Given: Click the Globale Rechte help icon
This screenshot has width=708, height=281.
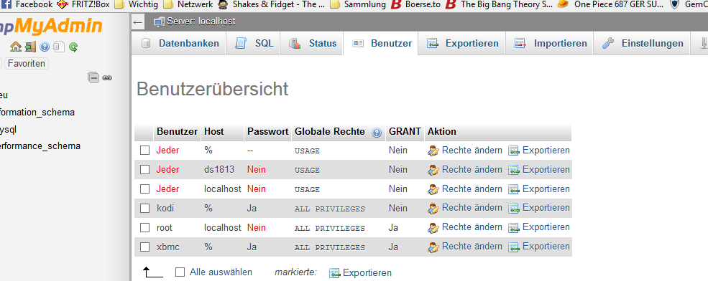Looking at the screenshot, I should (377, 133).
